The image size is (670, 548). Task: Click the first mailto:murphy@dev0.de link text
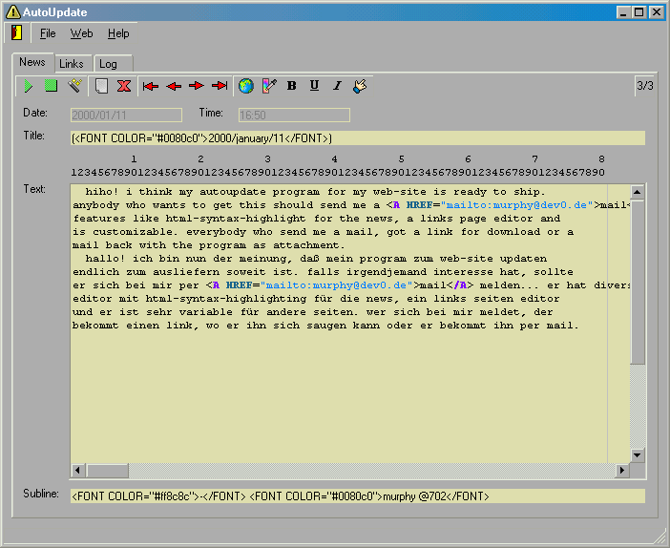[x=516, y=205]
